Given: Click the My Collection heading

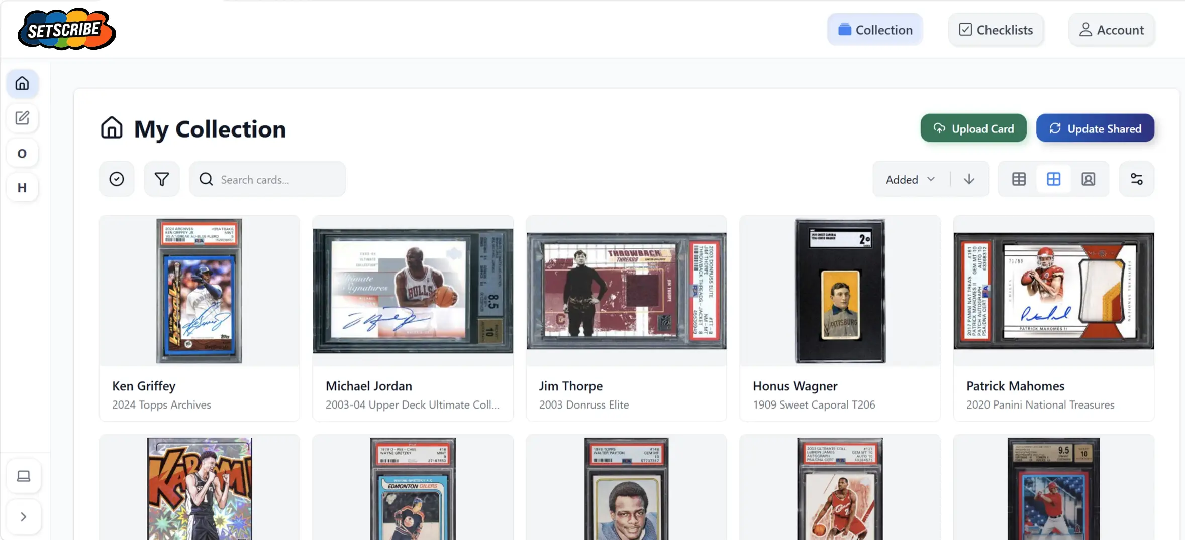Looking at the screenshot, I should pos(210,129).
